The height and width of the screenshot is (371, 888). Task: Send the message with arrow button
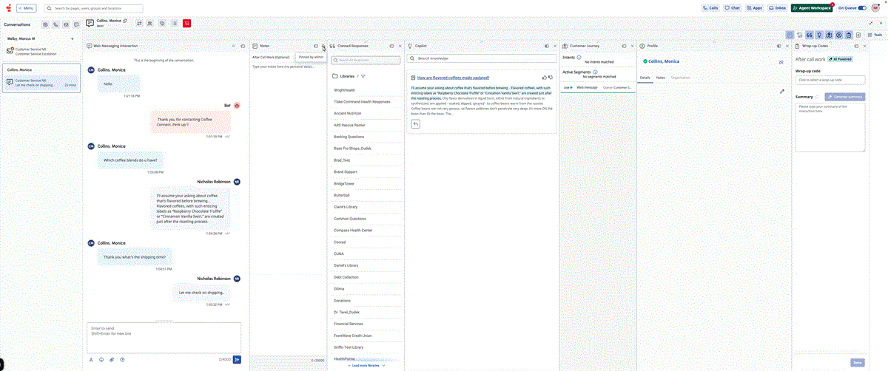click(237, 360)
